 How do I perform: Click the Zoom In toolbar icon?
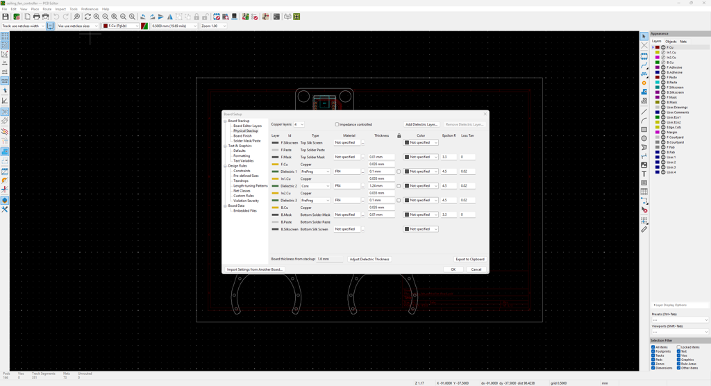tap(97, 17)
